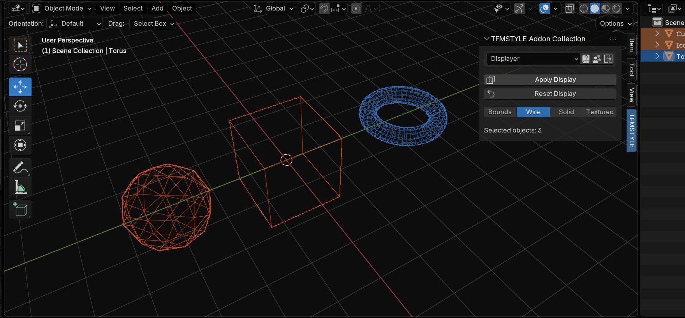This screenshot has height=318, width=685.
Task: Switch to the Tool sidebar tab
Action: (x=632, y=70)
